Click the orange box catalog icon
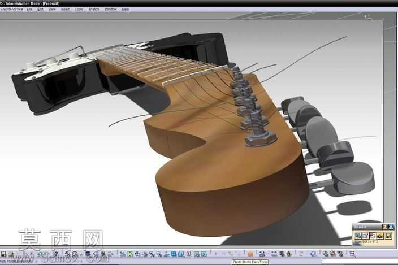The image size is (398, 265). click(x=250, y=254)
